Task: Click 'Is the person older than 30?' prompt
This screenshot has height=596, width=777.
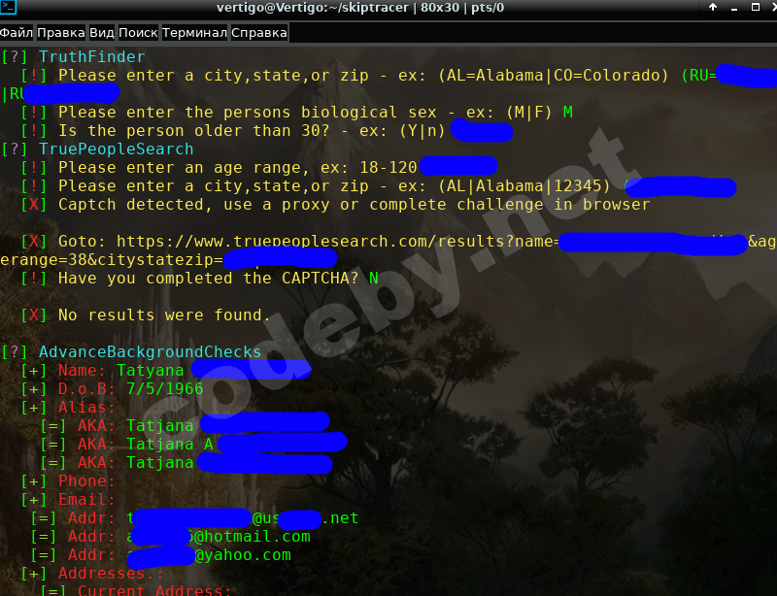Action: (x=266, y=131)
